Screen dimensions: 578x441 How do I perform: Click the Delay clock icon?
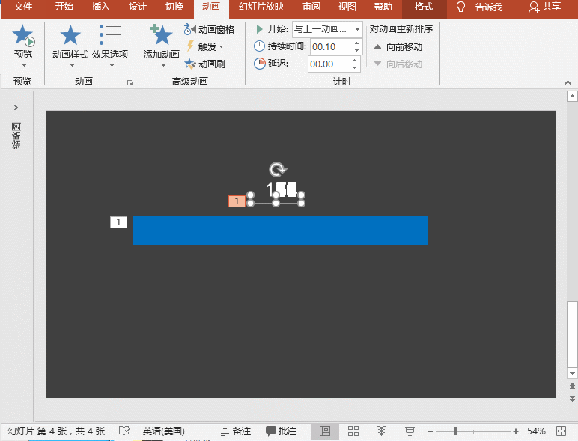click(259, 64)
